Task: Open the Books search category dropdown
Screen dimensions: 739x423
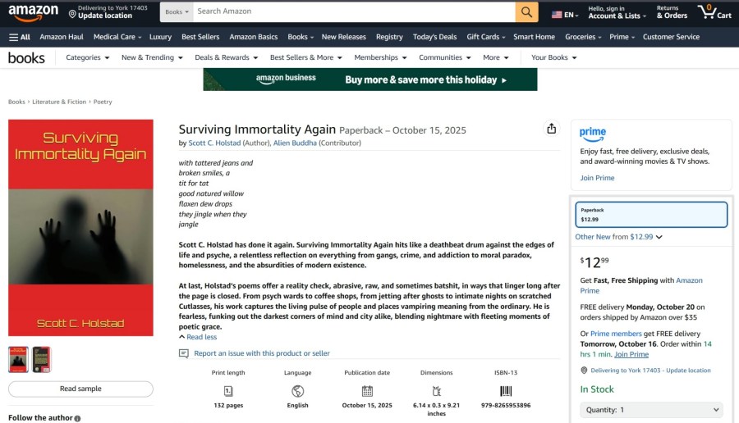Action: 177,12
